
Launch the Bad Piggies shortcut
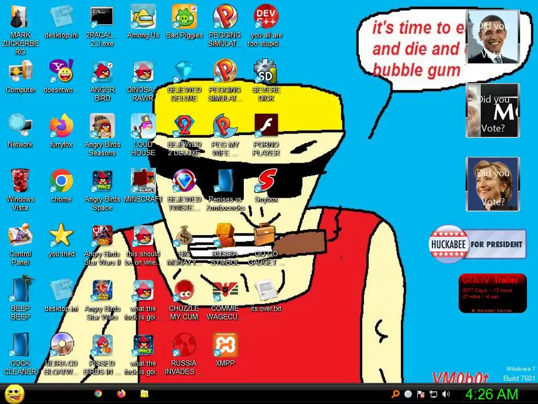[184, 17]
